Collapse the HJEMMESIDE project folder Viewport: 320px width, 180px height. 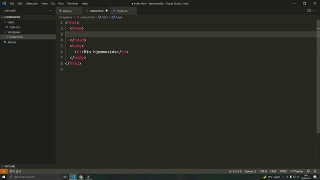tap(28, 17)
